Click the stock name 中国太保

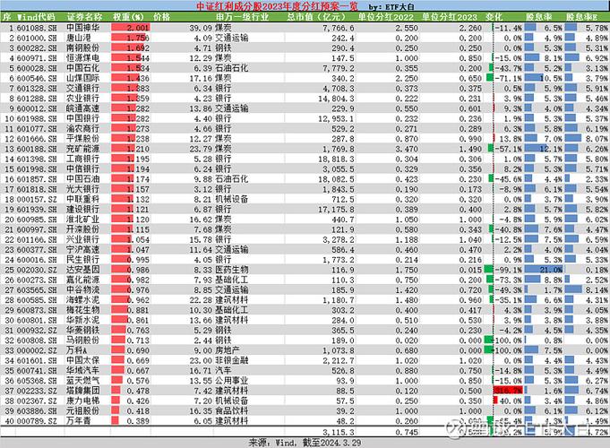[83, 360]
